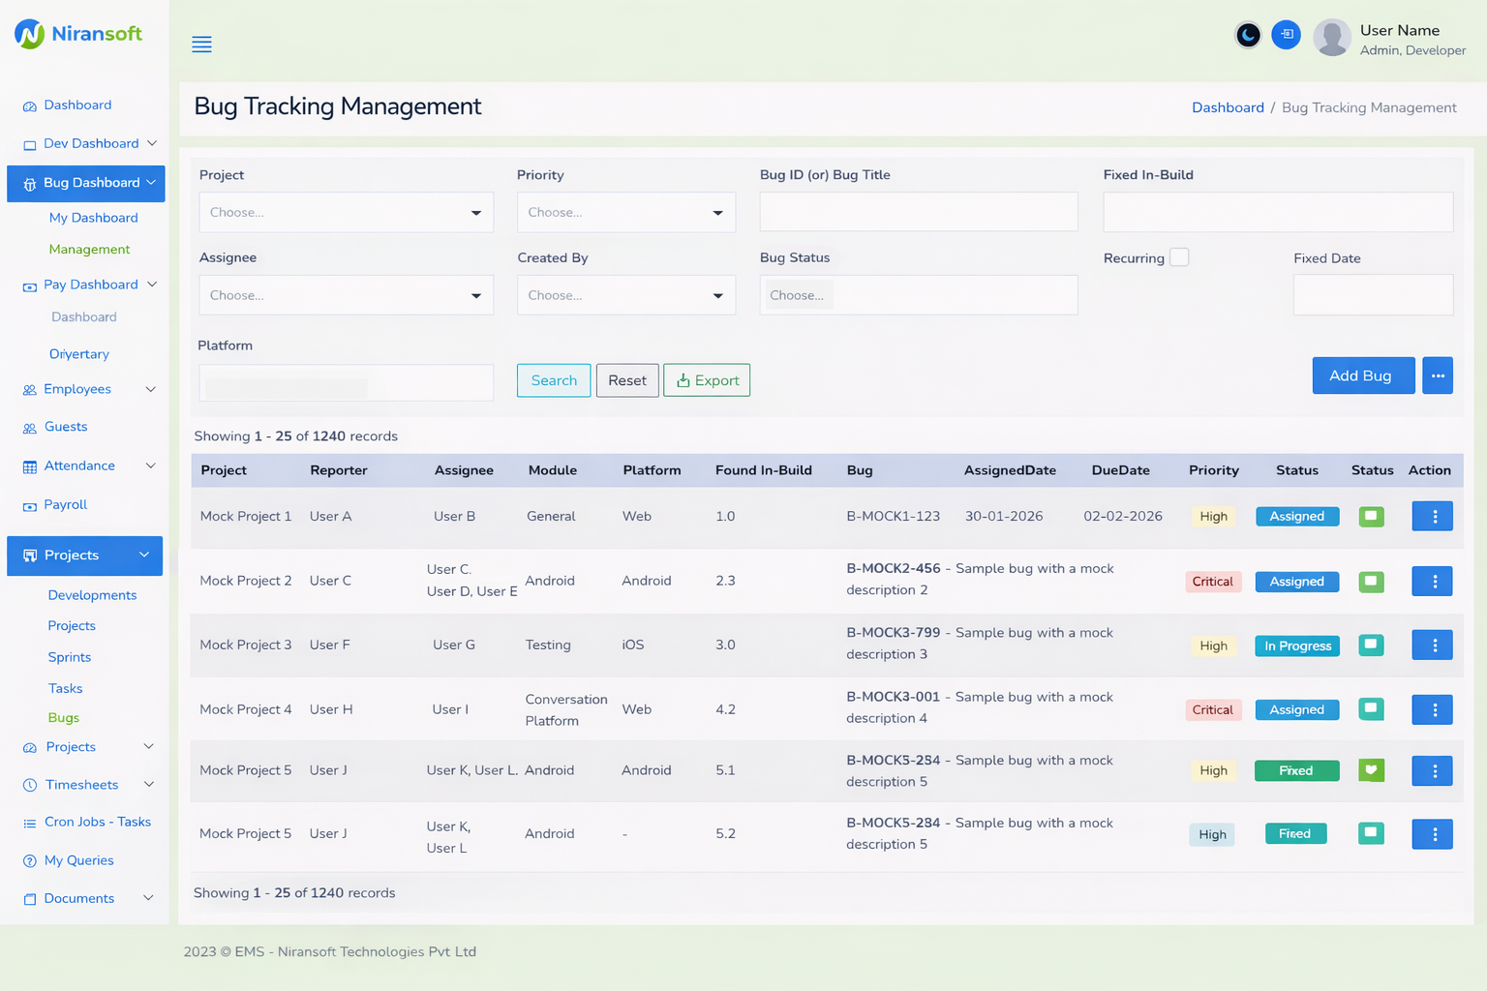Open the action menu for B-MOCK5-284
The width and height of the screenshot is (1487, 991).
[1433, 833]
